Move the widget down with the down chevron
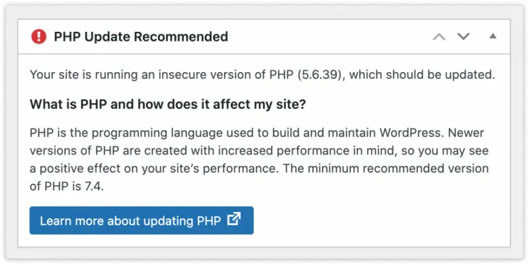Image resolution: width=529 pixels, height=265 pixels. coord(464,36)
